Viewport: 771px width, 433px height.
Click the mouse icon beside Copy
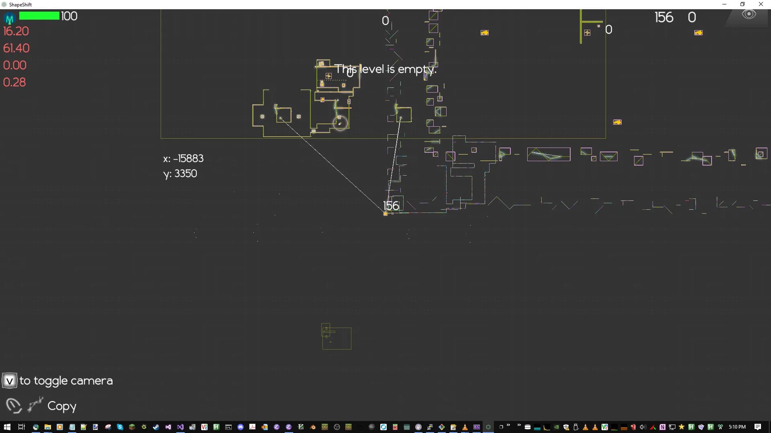tap(13, 405)
